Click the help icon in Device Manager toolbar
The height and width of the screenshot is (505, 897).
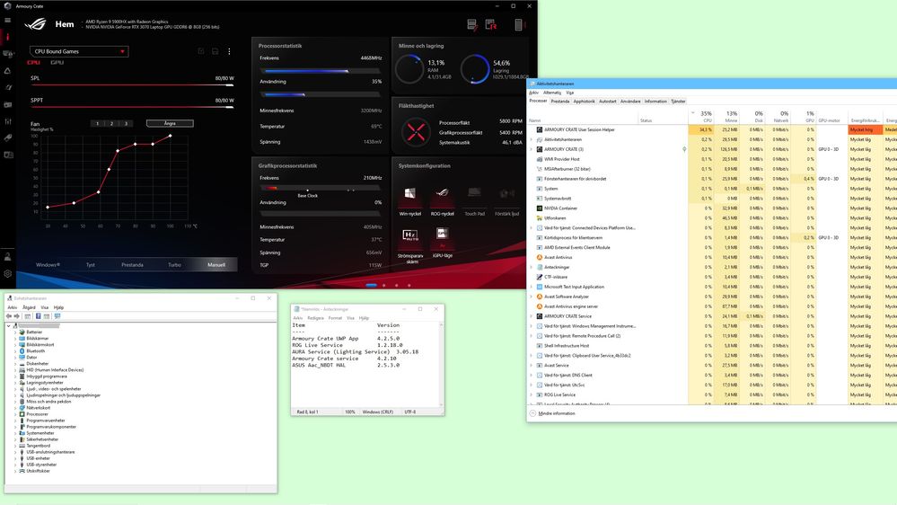[39, 316]
